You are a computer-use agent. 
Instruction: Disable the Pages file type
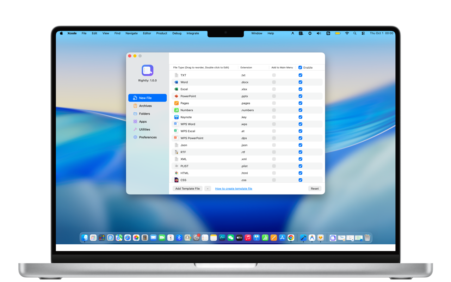pos(300,103)
